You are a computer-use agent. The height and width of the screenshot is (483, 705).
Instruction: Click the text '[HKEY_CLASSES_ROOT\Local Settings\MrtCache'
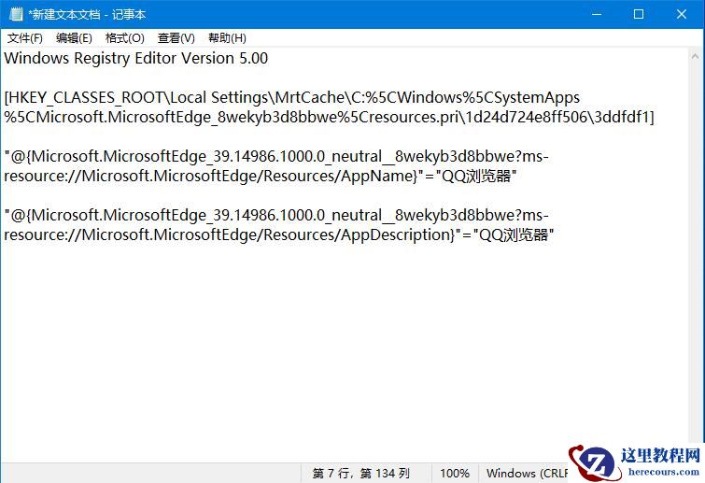click(174, 97)
